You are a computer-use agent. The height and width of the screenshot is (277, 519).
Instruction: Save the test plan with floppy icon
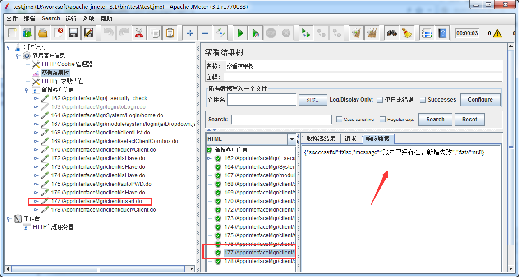[x=73, y=33]
